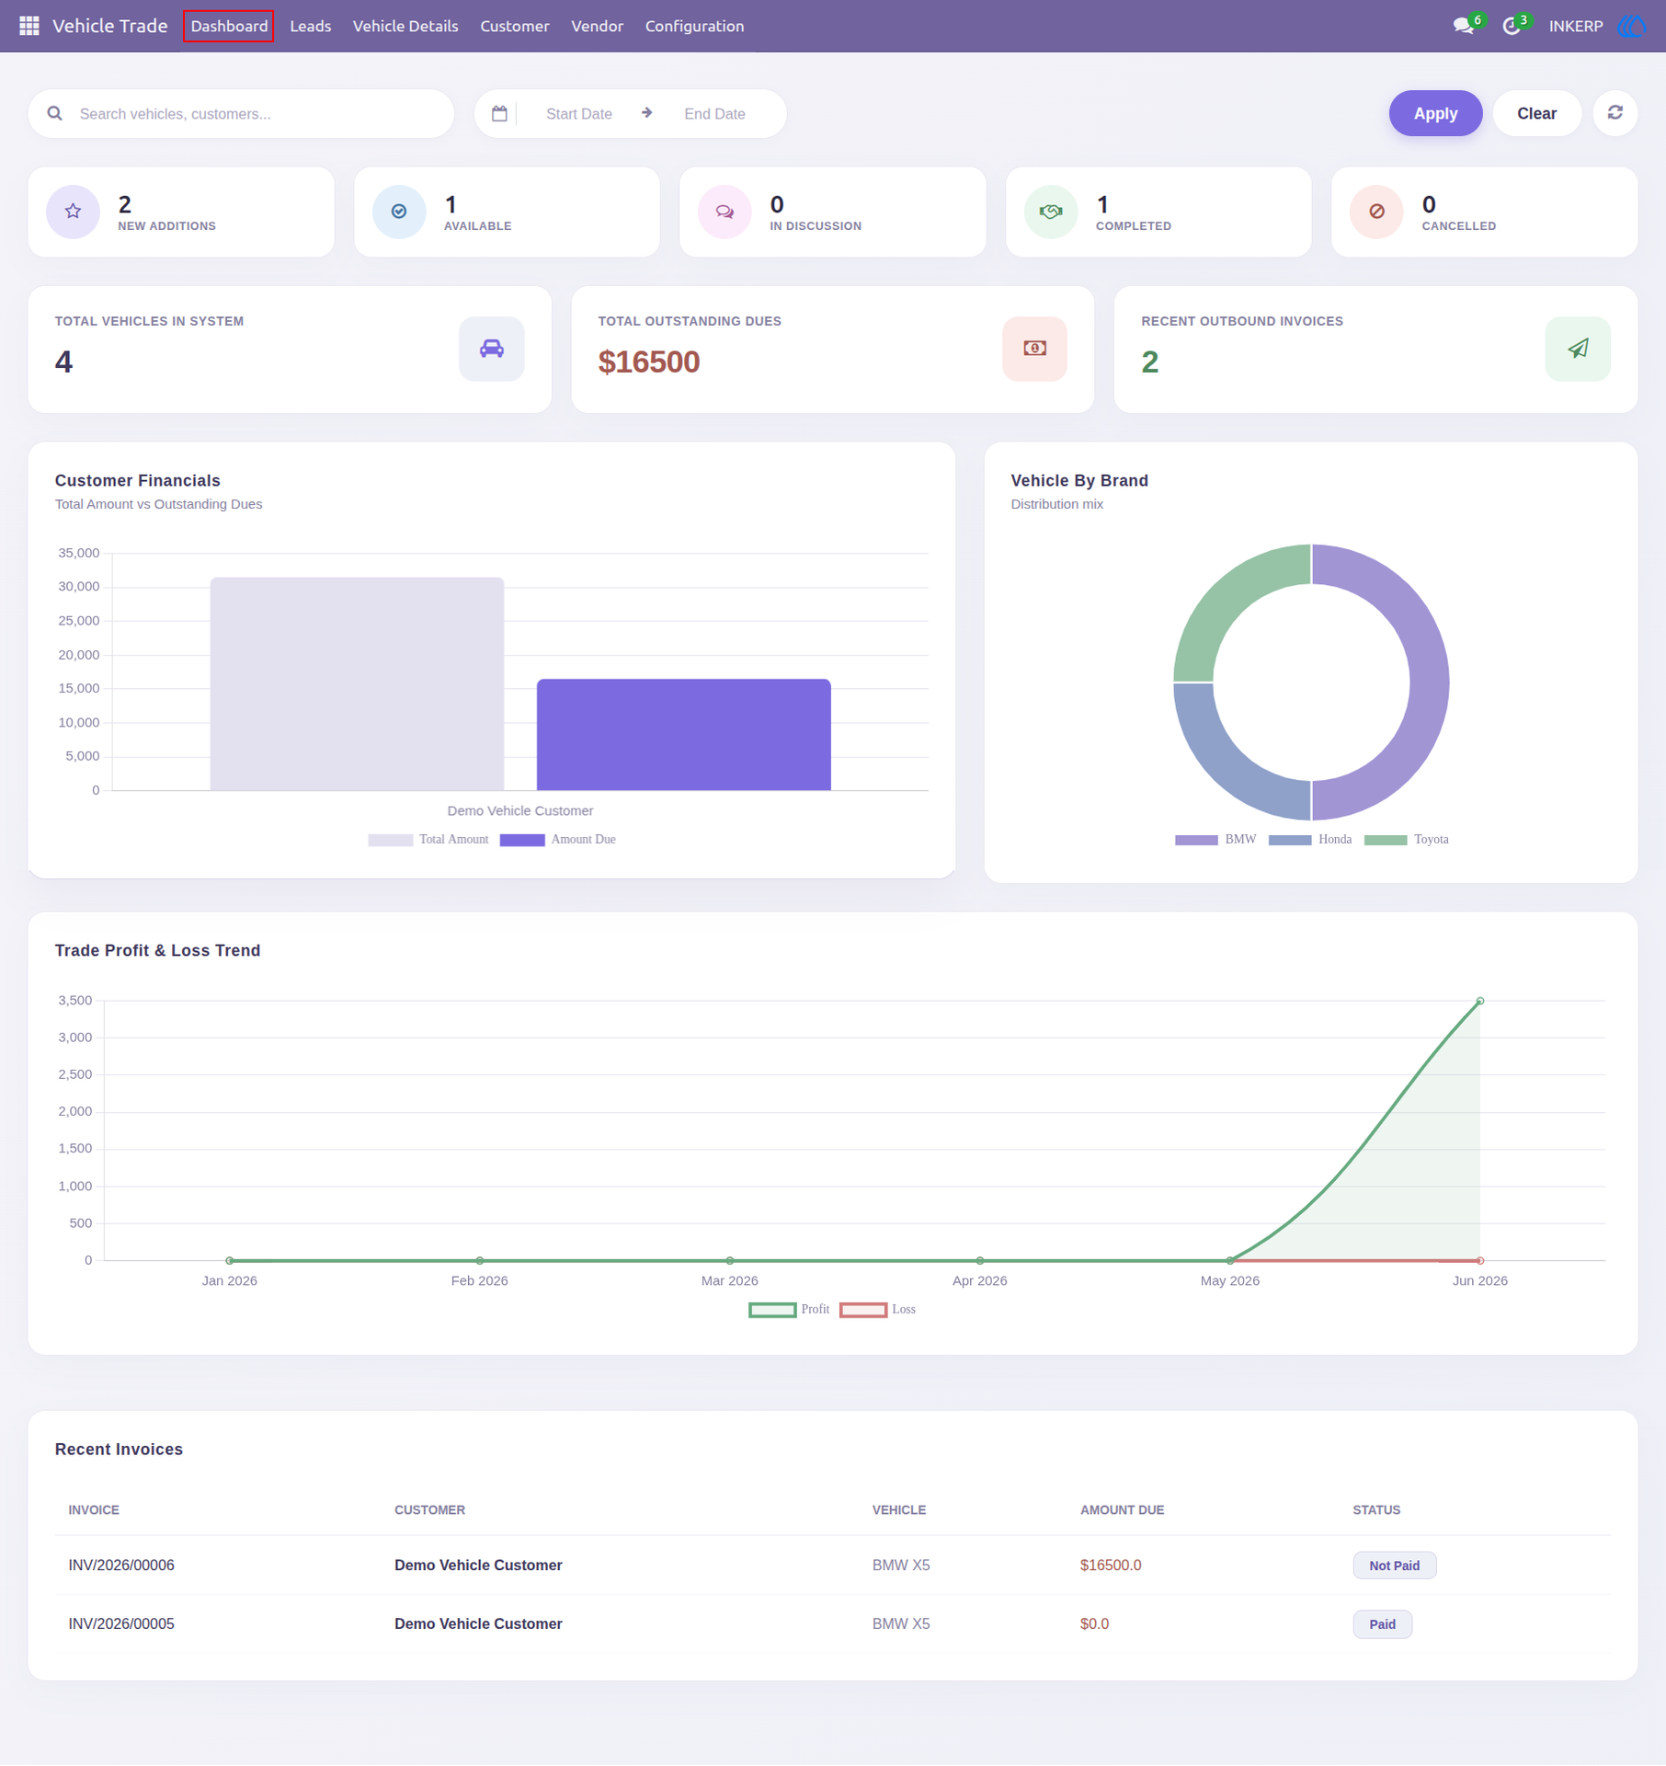The width and height of the screenshot is (1666, 1766).
Task: Click the refresh icon button
Action: 1615,113
